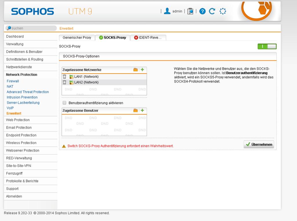The width and height of the screenshot is (297, 221).
Task: Delete LAN2 (Network) using trash icon
Action: point(65,82)
